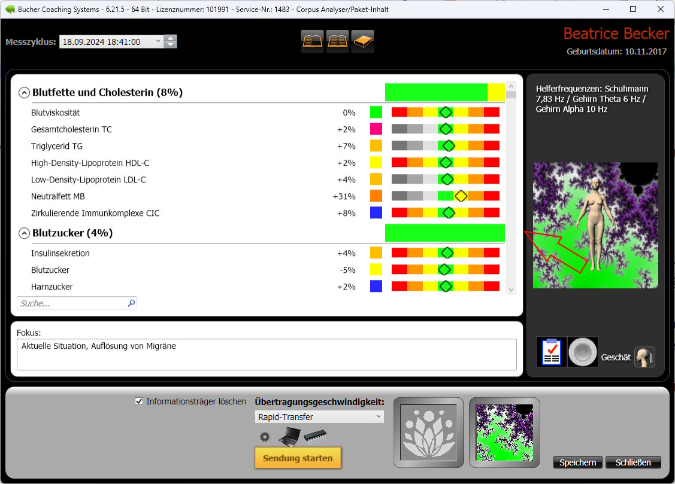Click the head profile icon beside Geschät
The image size is (675, 484).
[644, 357]
